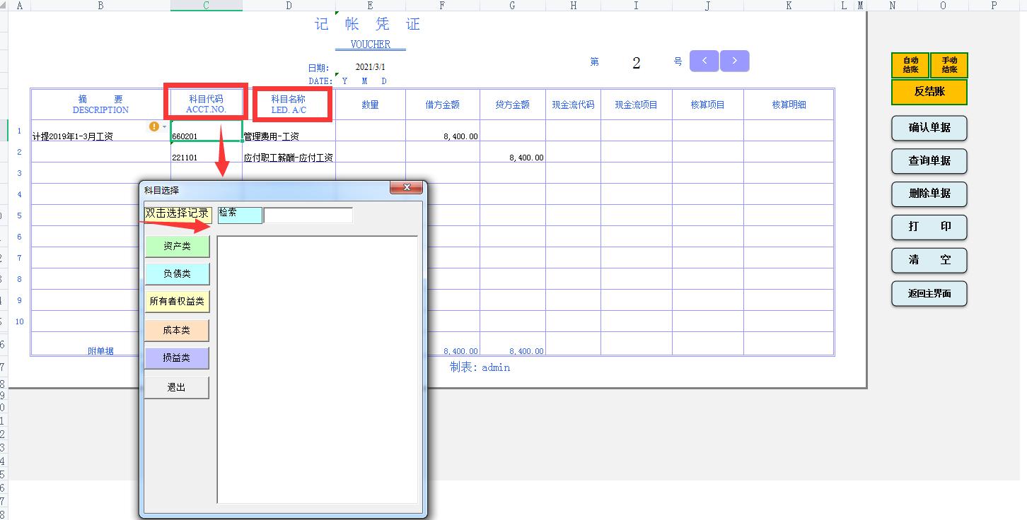
Task: Click the 手动结账 (manual closing) button
Action: point(950,66)
